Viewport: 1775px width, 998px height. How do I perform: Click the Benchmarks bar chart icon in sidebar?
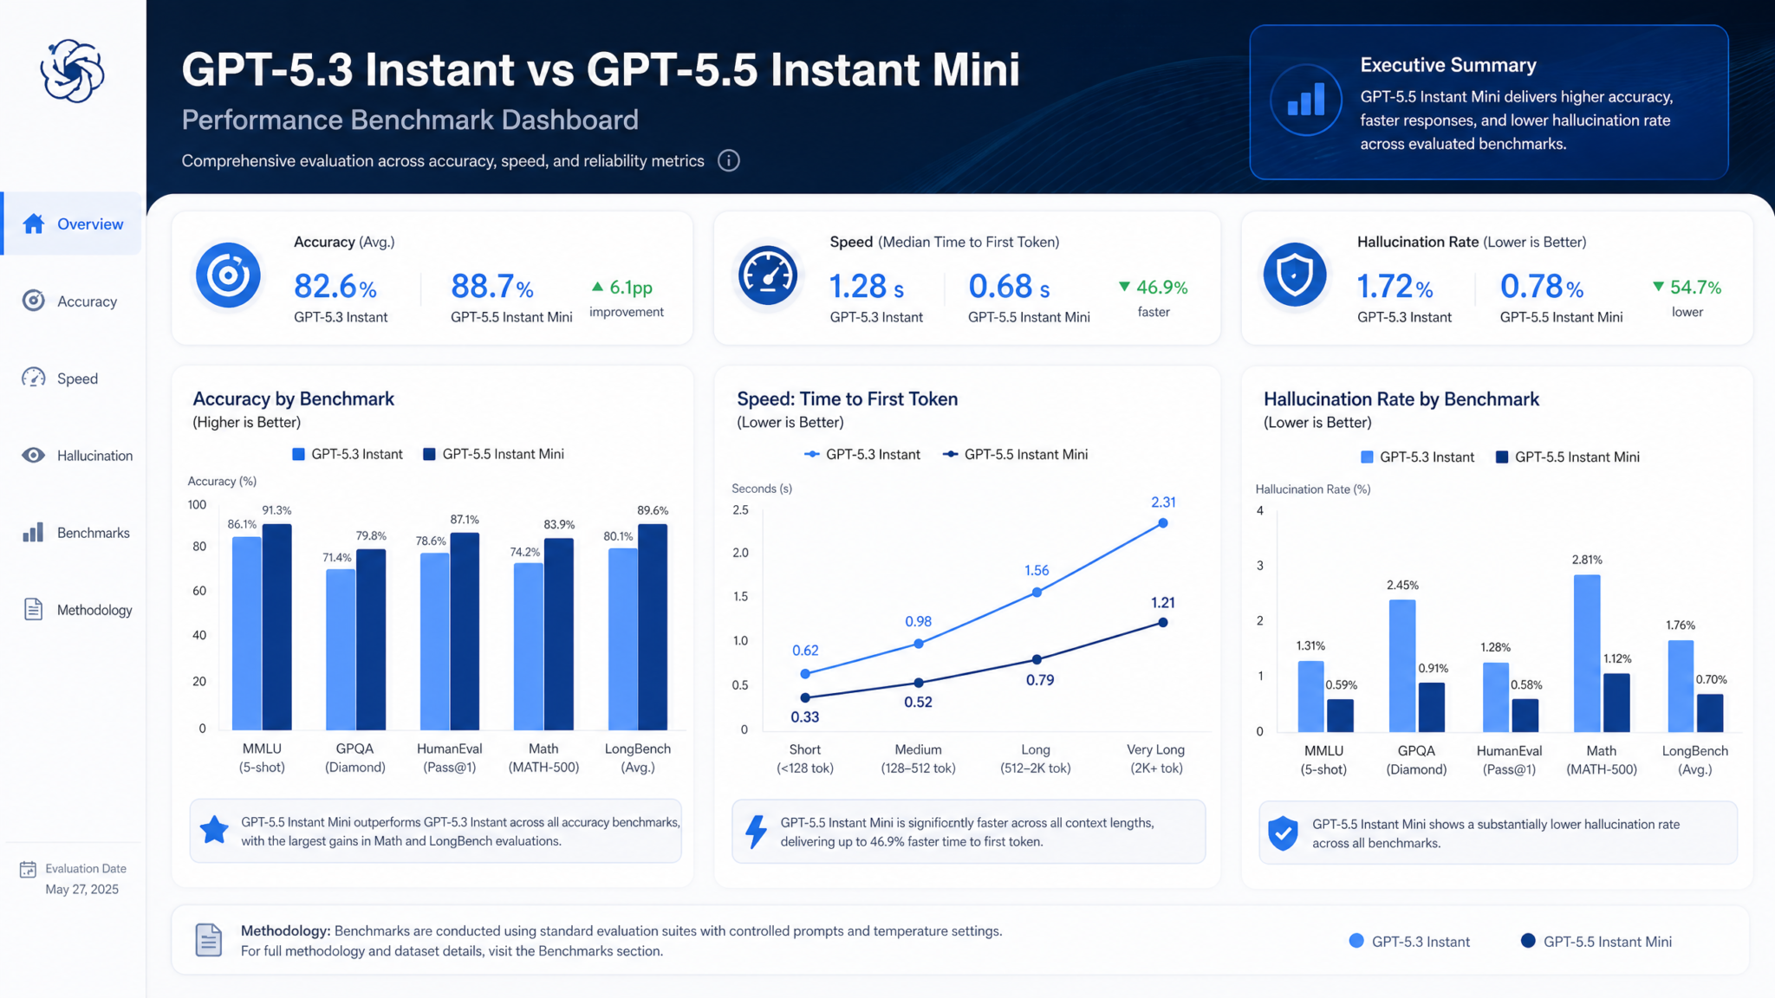coord(34,532)
